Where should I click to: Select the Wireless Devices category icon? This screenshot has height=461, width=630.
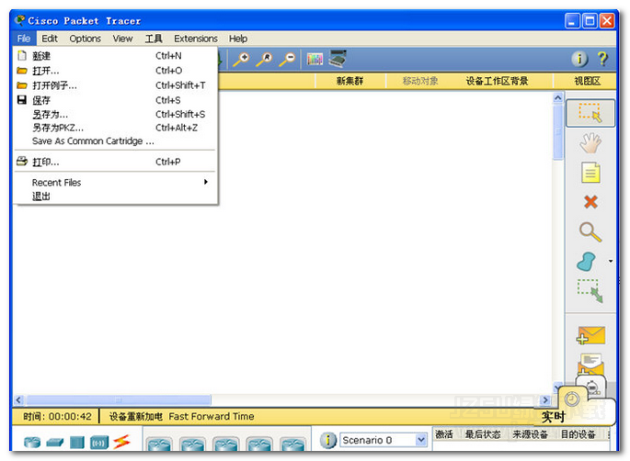tap(99, 443)
